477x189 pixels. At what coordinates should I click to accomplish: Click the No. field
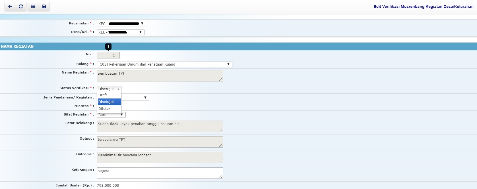108,55
